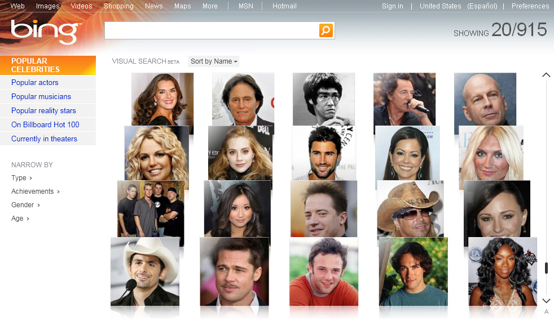
Task: Click the scroll down arrow
Action: pyautogui.click(x=546, y=301)
